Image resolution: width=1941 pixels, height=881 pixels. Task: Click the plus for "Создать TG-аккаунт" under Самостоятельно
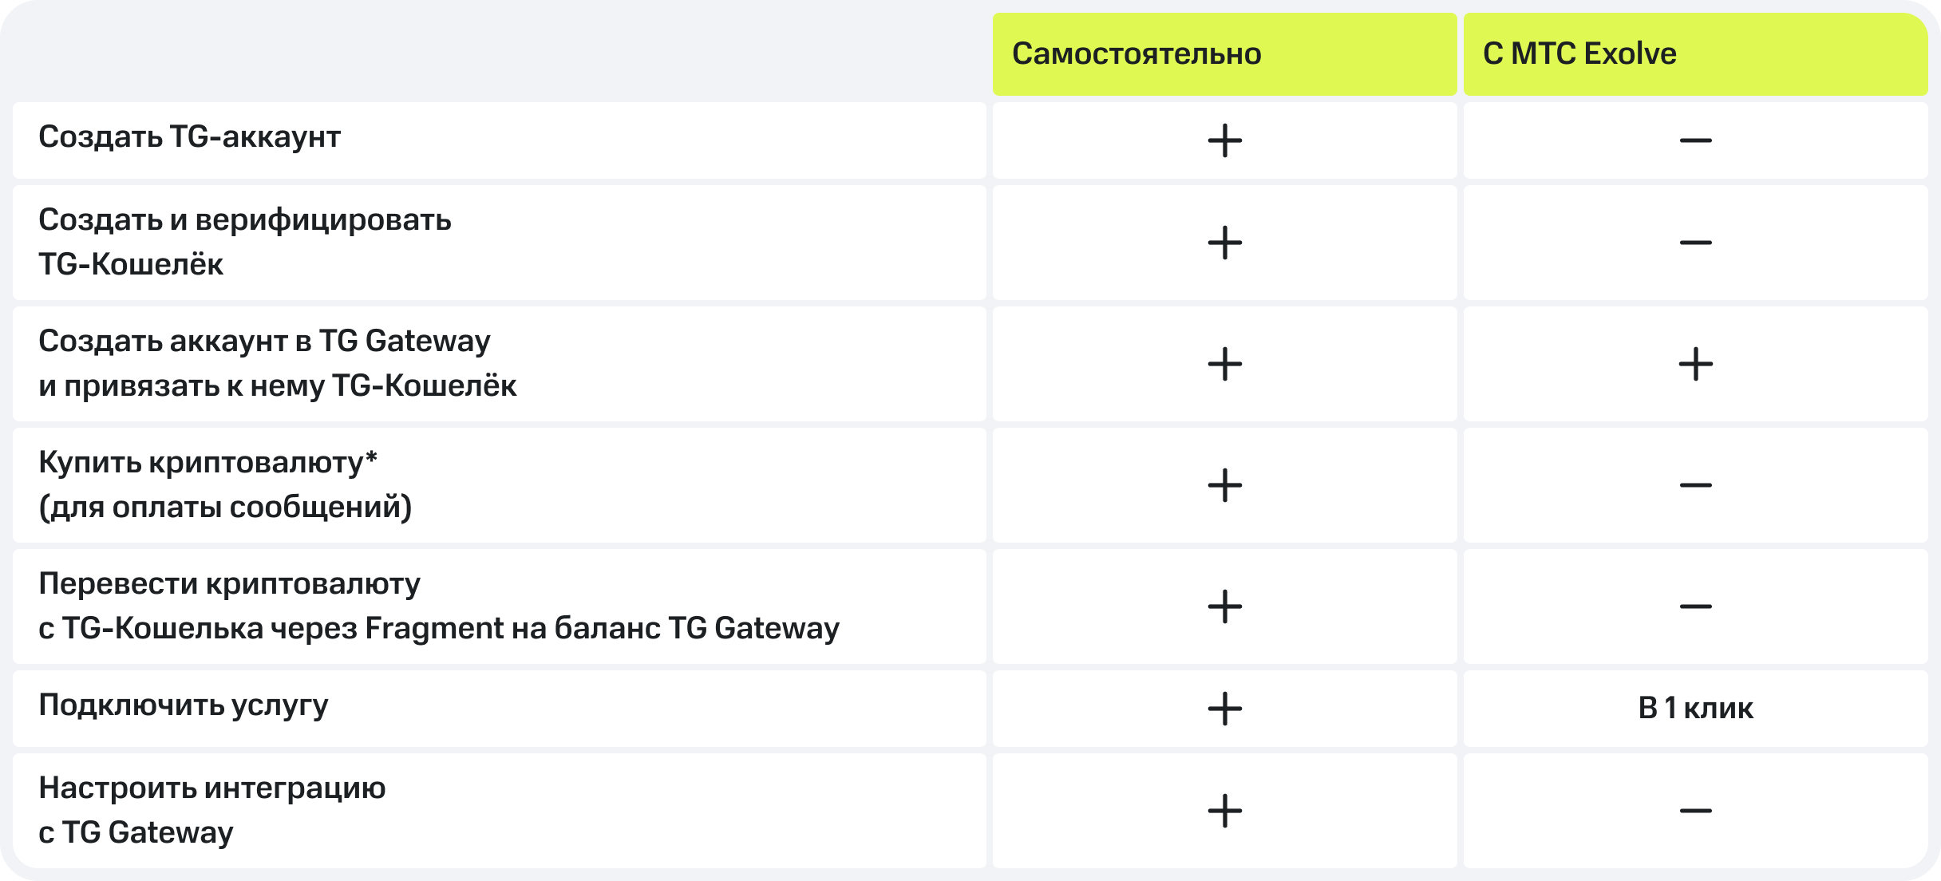pyautogui.click(x=1224, y=141)
